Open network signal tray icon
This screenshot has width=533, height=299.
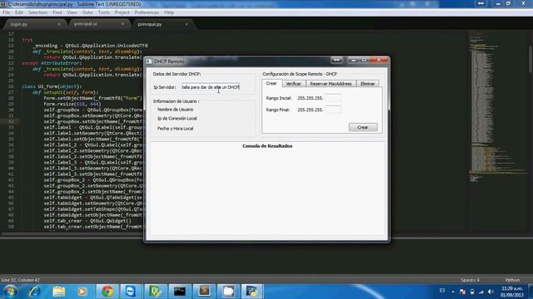coord(481,292)
